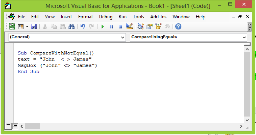Click the Save floppy disk icon
The height and width of the screenshot is (135, 256).
coord(34,27)
